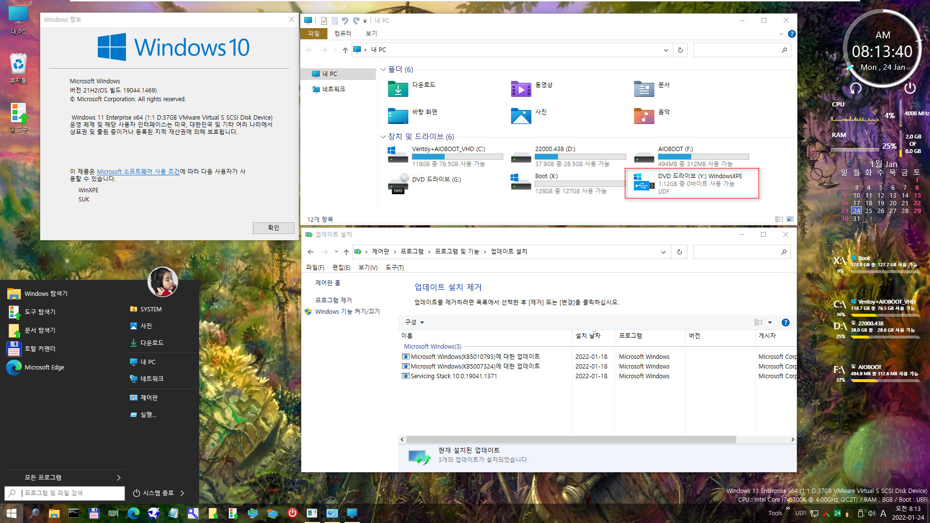Click the Redo arrow in 내 PC title bar
The image size is (930, 523).
356,20
